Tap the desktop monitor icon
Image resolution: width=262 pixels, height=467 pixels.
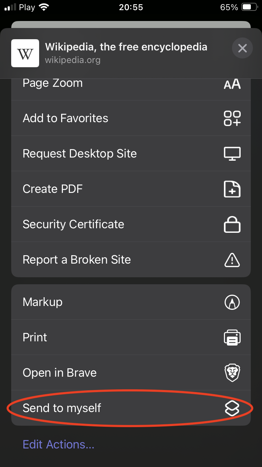click(232, 154)
